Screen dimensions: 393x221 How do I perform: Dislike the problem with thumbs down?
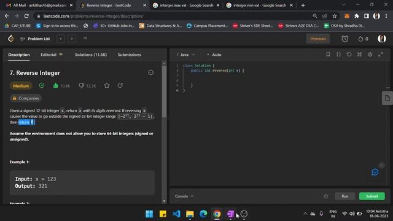[x=82, y=86]
